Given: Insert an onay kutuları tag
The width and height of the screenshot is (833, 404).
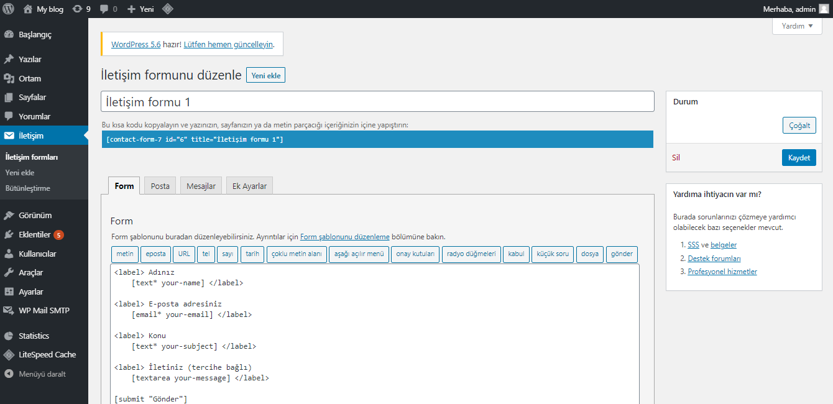Looking at the screenshot, I should coord(415,254).
